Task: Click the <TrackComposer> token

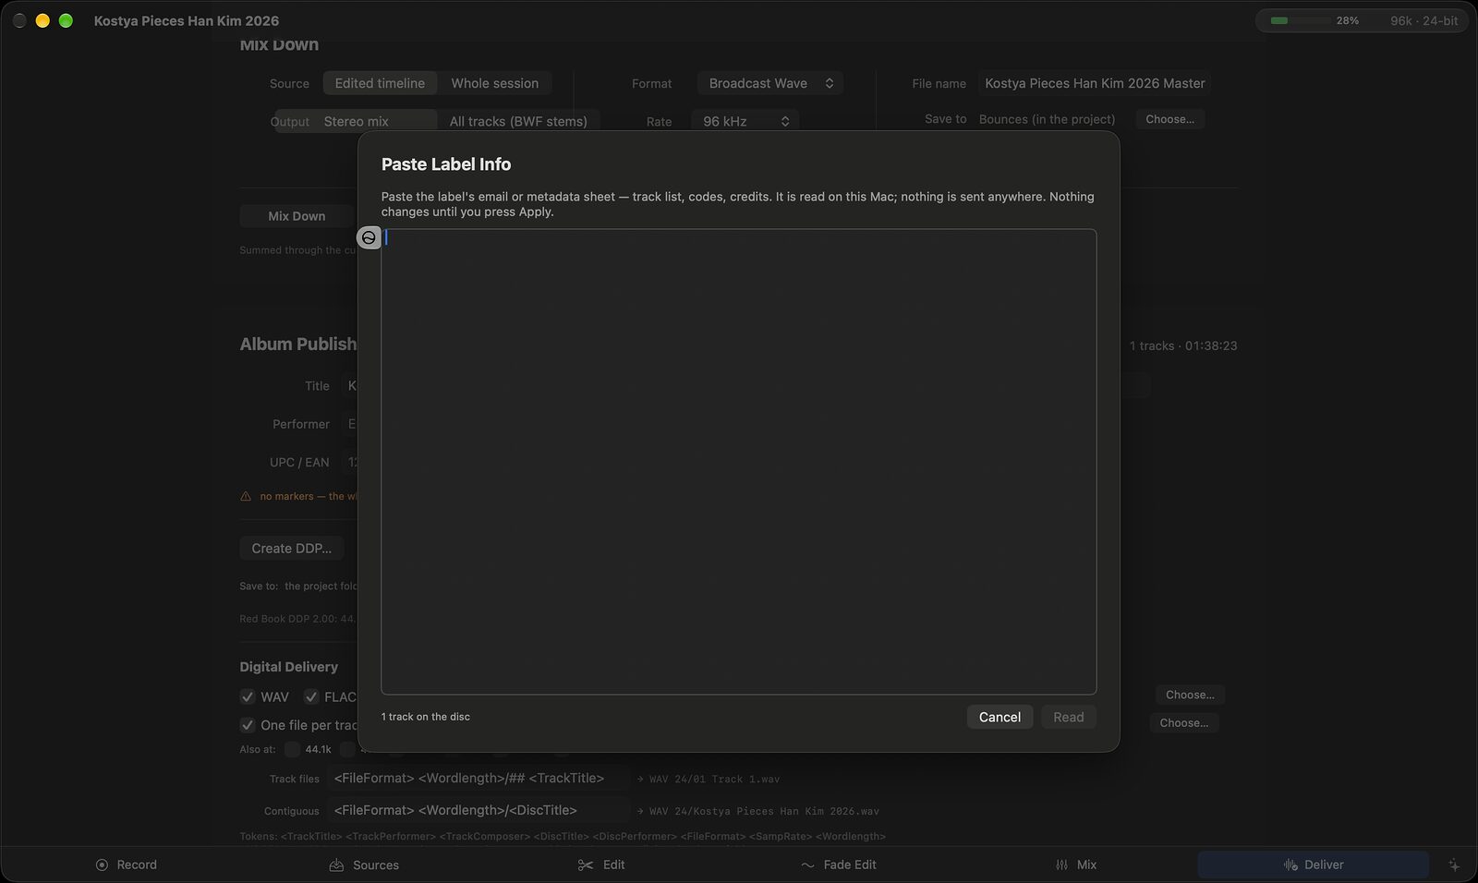Action: 484,837
